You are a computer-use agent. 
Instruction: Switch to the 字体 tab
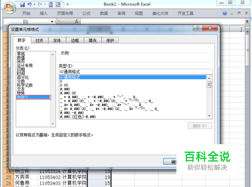pos(57,40)
